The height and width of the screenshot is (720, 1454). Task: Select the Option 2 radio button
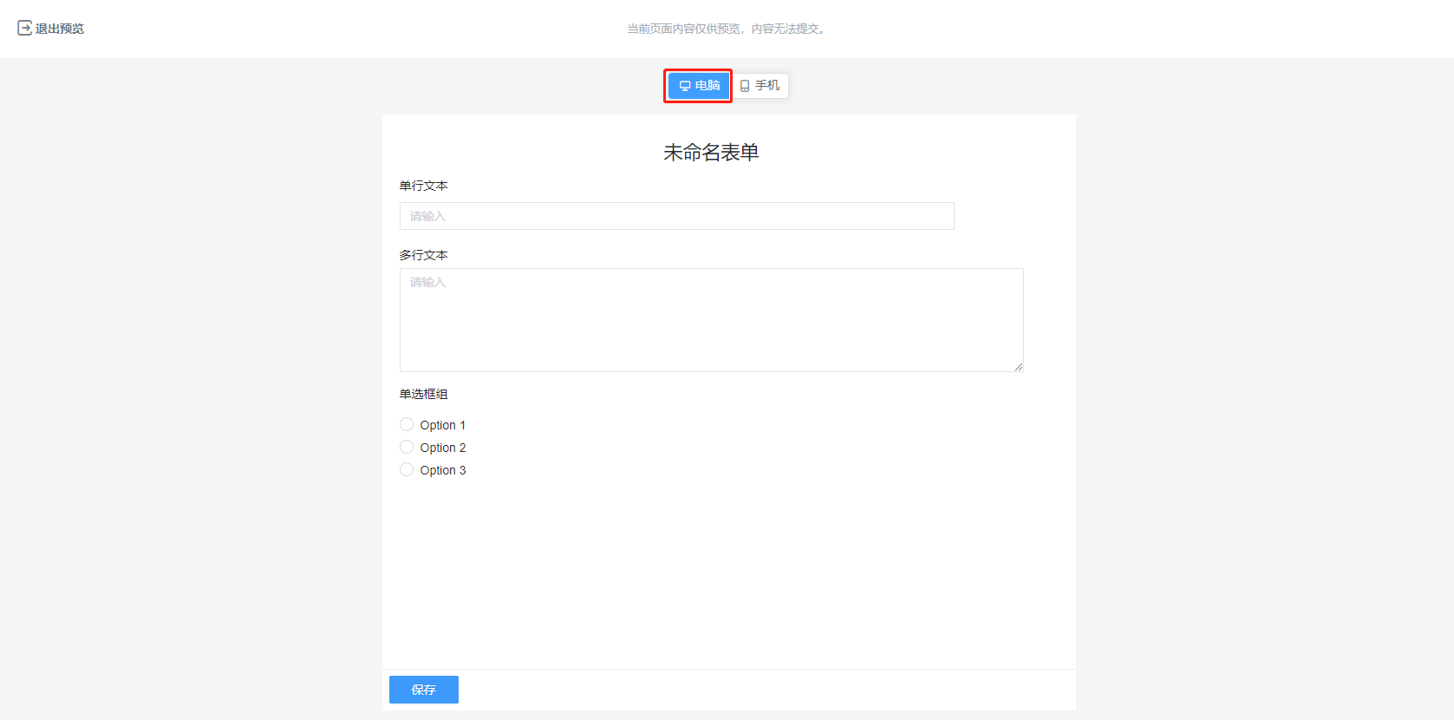(407, 447)
